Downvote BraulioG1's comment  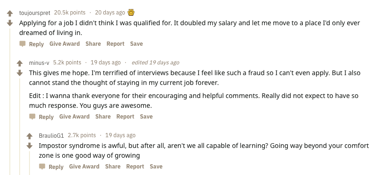(29, 146)
